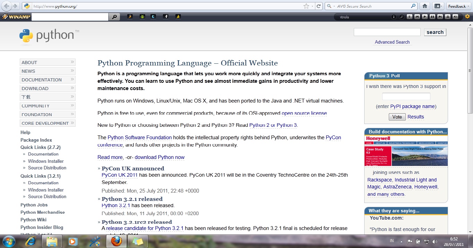The image size is (473, 248).
Task: Click the 下載 sidebar menu item
Action: (47, 97)
